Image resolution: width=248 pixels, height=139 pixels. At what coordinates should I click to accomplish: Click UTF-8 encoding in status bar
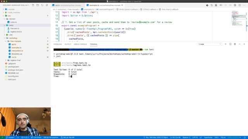(195, 137)
